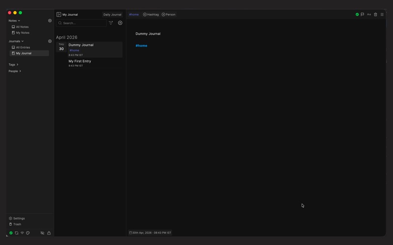The width and height of the screenshot is (393, 245).
Task: Collapse the sidebar with the panel icon
Action: pos(58,15)
